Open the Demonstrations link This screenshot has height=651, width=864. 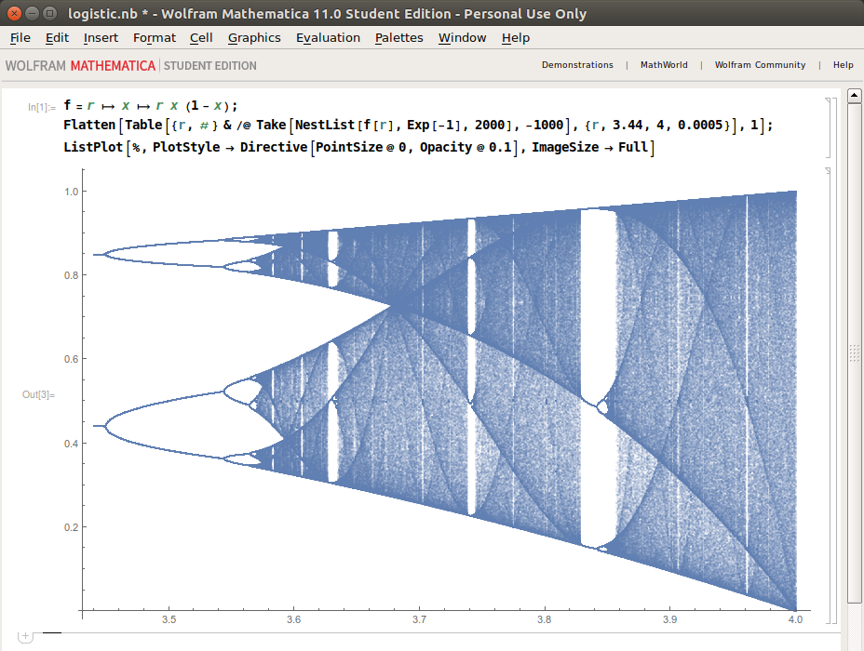[x=577, y=65]
